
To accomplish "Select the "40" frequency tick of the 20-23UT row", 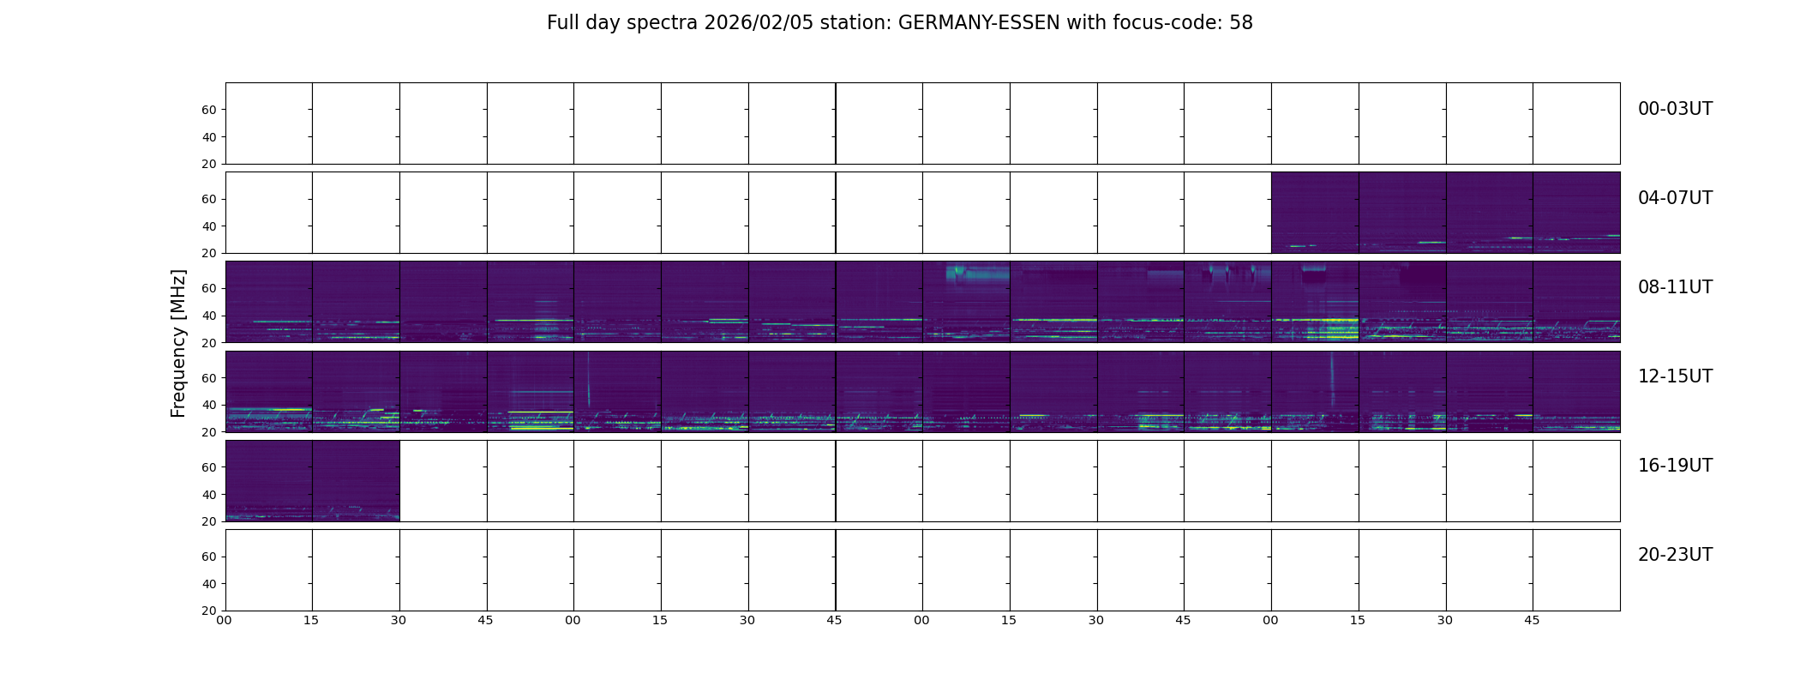I will click(x=209, y=584).
